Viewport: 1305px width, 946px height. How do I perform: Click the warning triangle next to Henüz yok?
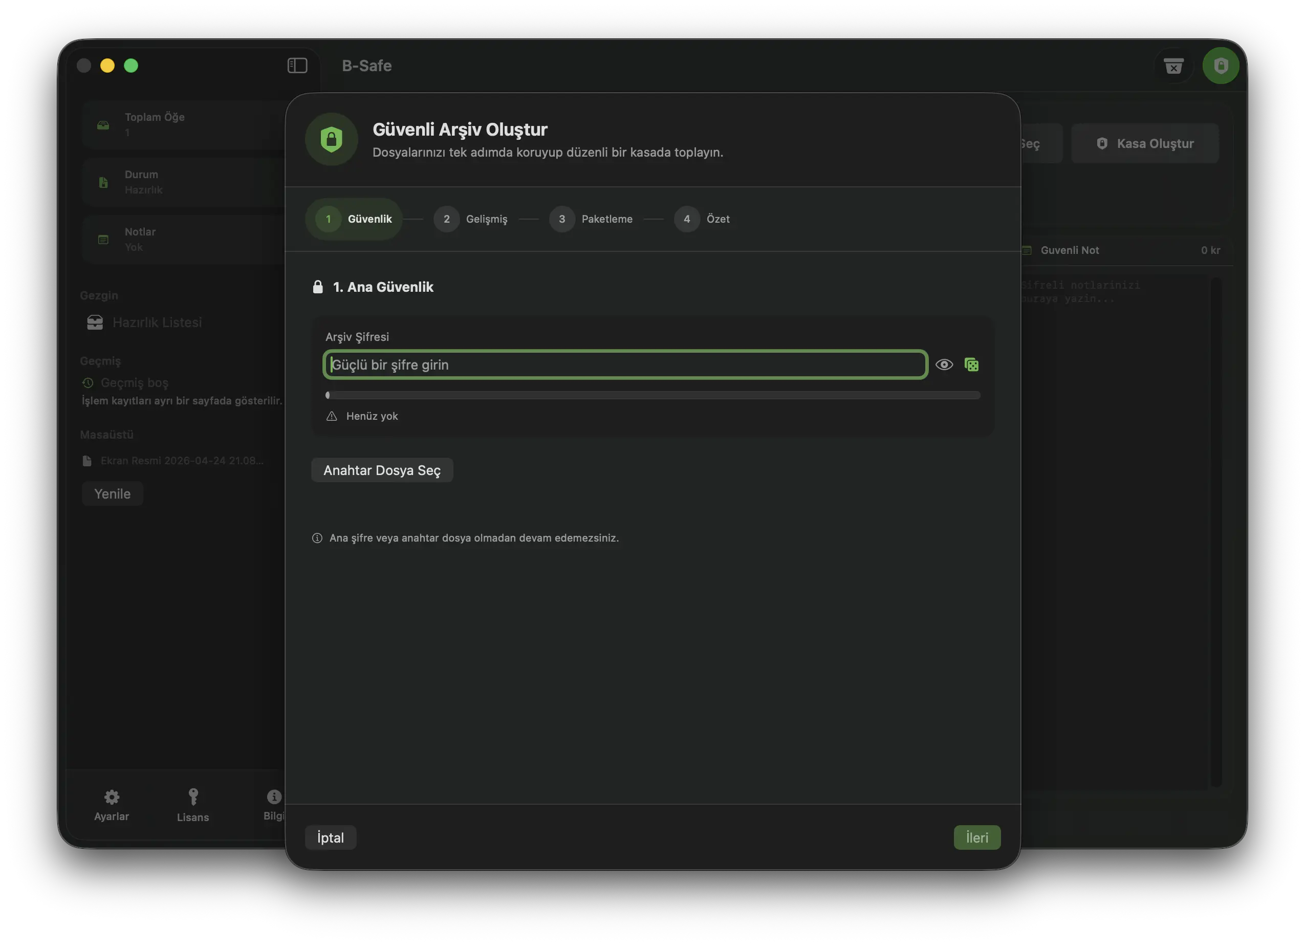pyautogui.click(x=332, y=416)
